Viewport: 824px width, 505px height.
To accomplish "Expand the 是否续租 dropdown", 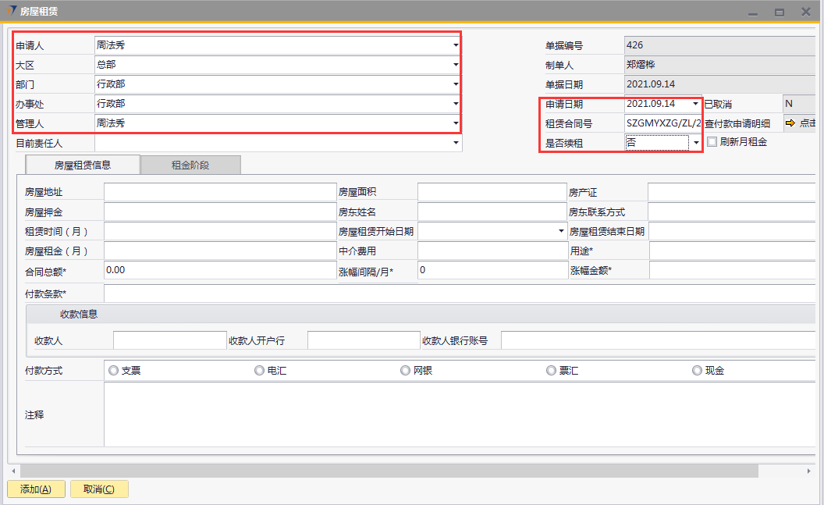I will click(695, 143).
